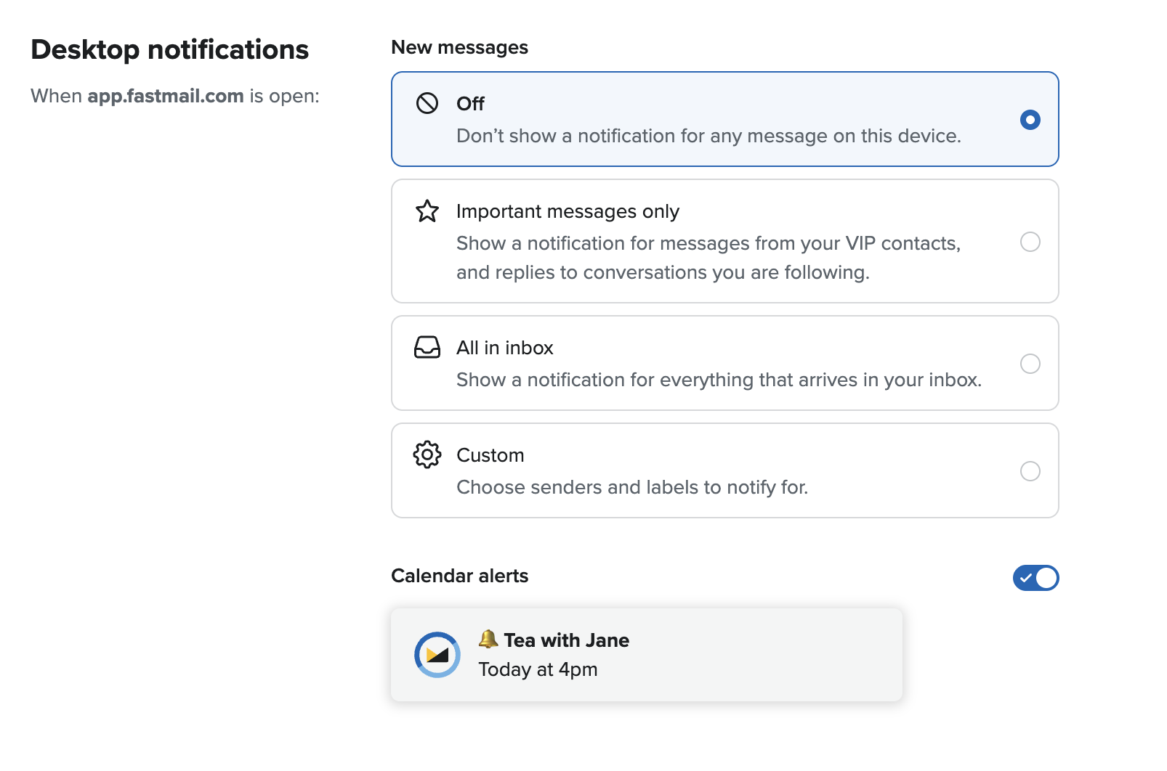
Task: Click the "Today at 4pm" text
Action: [538, 669]
